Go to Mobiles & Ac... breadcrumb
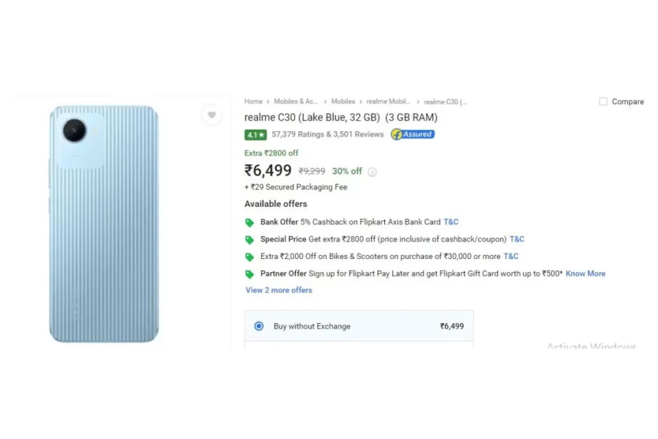This screenshot has height=439, width=658. point(296,102)
